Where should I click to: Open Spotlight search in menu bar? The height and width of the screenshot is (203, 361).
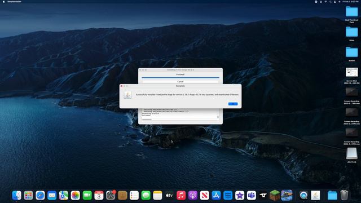click(330, 2)
